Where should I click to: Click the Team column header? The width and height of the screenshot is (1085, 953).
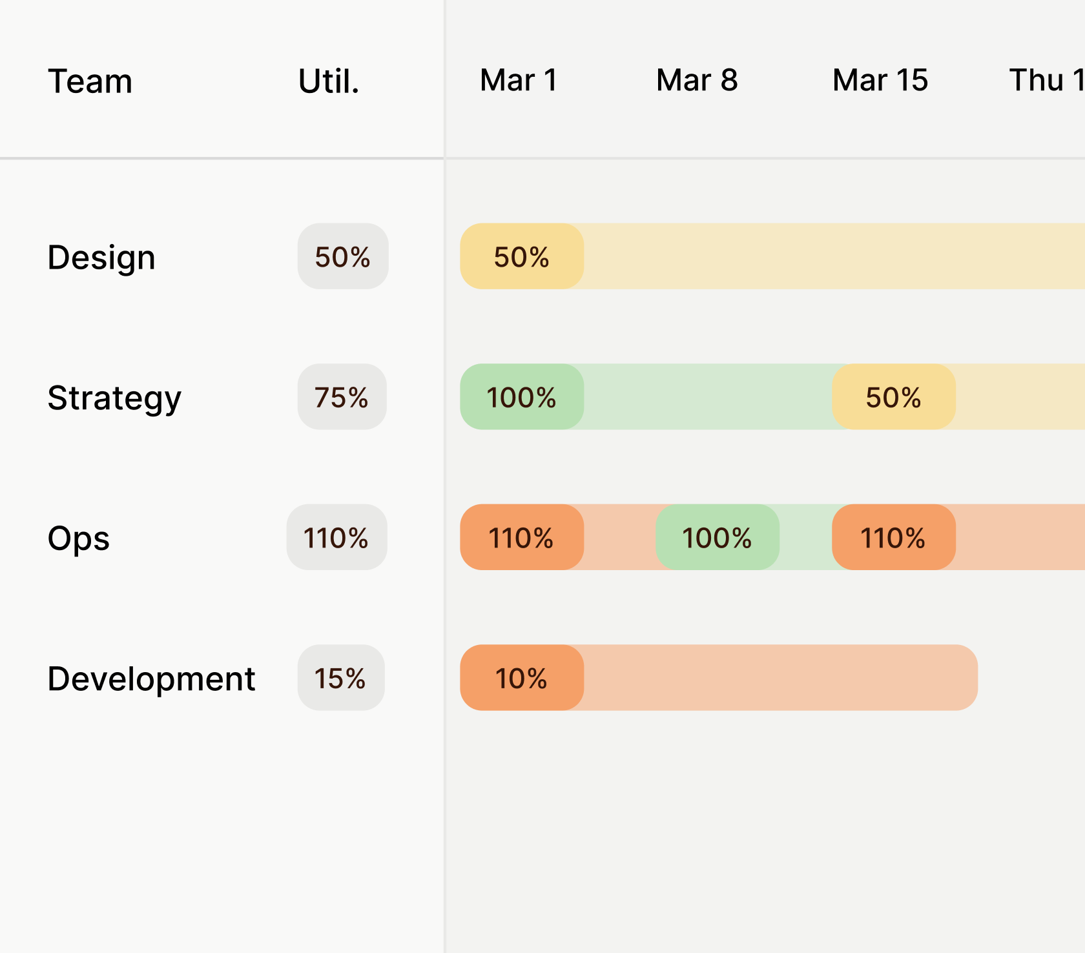[x=90, y=81]
